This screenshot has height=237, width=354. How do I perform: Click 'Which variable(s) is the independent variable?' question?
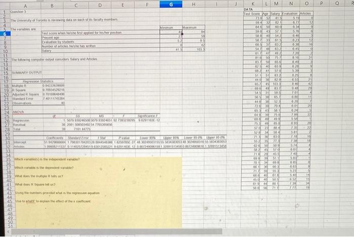click(x=47, y=159)
